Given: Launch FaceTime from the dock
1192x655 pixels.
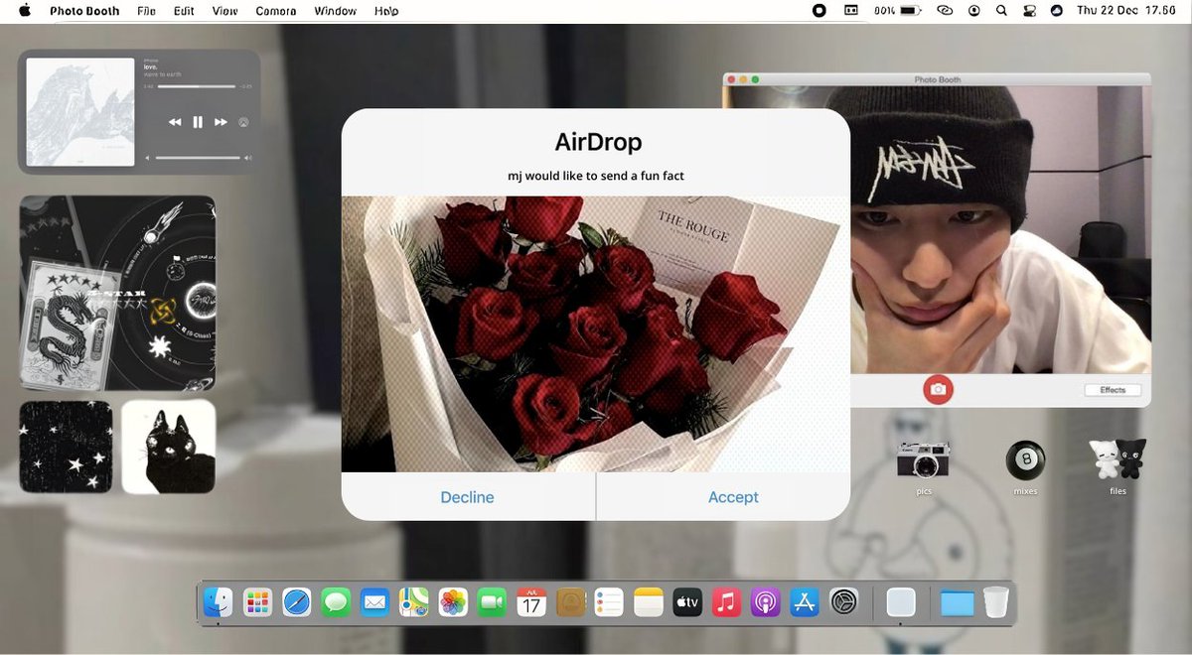Looking at the screenshot, I should coord(492,601).
